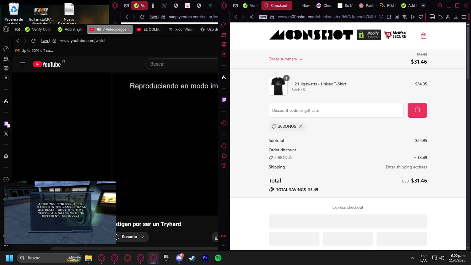Open the Papelera de reciclaje desktop icon
Viewport: 471px width, 265px height.
pyautogui.click(x=14, y=13)
